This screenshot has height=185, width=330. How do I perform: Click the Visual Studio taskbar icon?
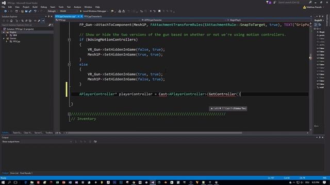point(153,182)
